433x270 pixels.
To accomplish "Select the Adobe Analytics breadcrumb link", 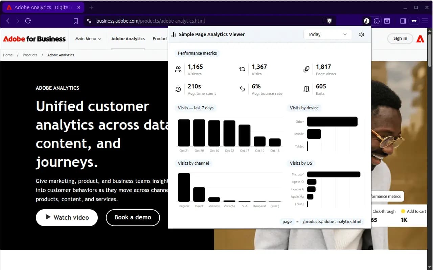I will click(x=61, y=55).
